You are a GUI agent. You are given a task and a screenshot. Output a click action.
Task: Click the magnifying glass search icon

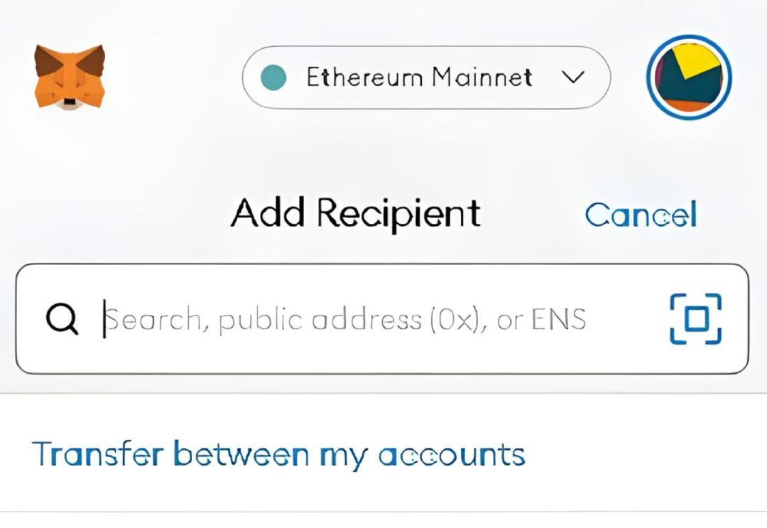click(x=62, y=318)
